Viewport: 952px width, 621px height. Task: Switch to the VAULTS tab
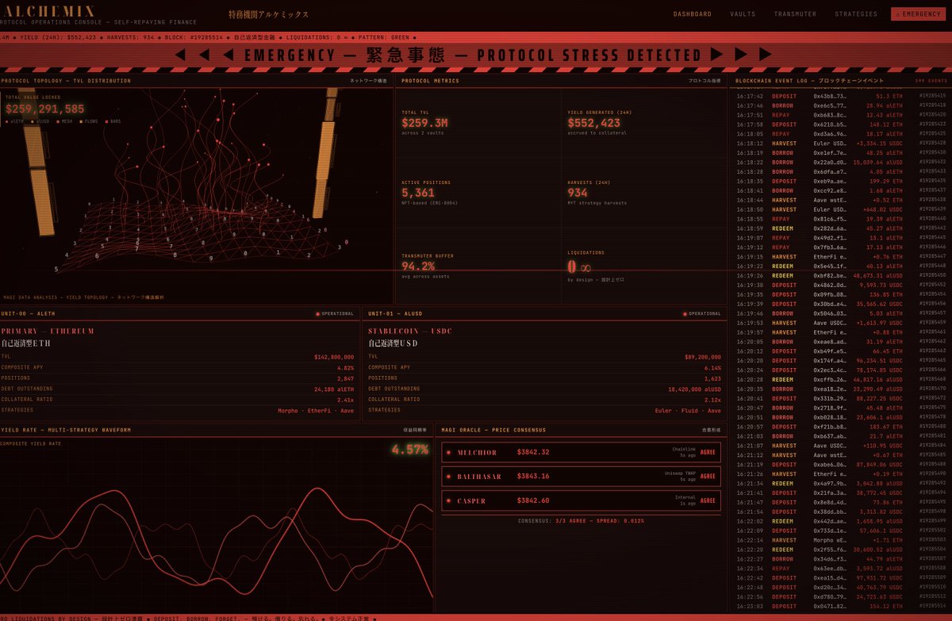click(x=743, y=14)
